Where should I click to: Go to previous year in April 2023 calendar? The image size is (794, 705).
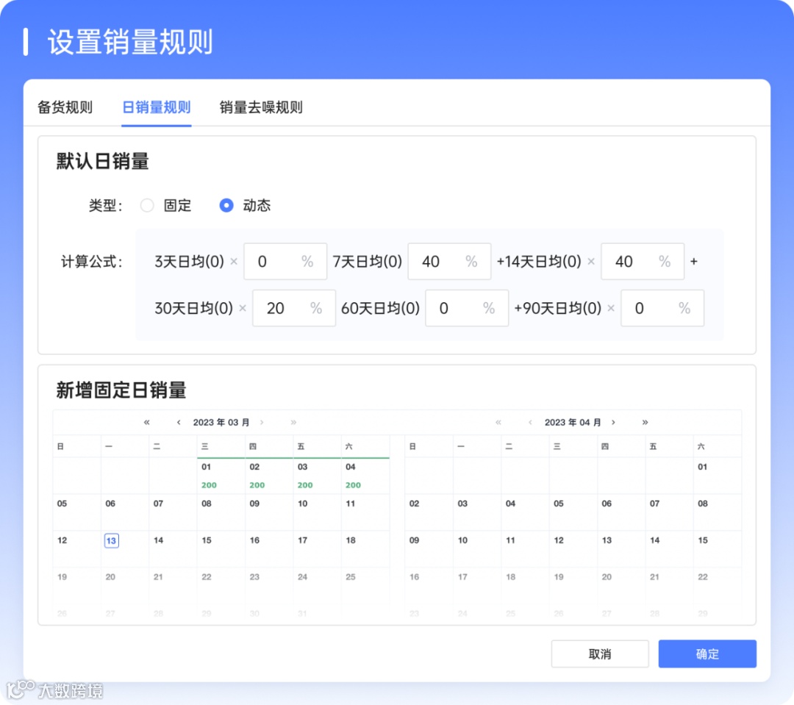498,423
